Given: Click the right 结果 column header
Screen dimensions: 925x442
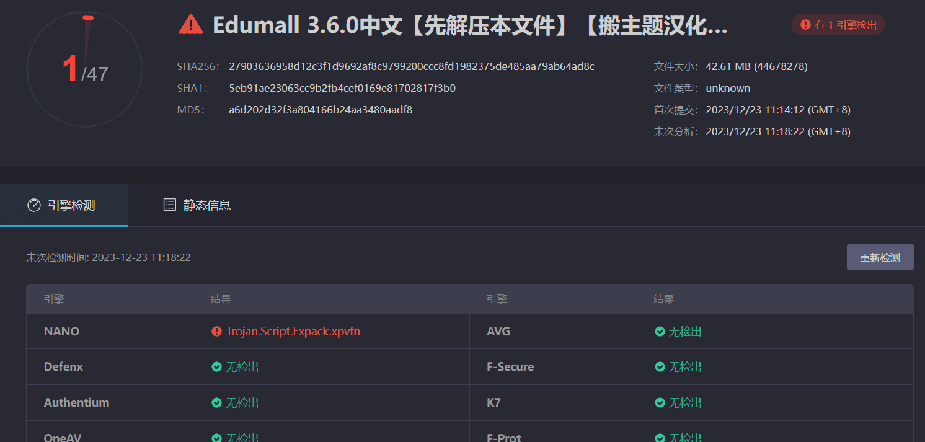Looking at the screenshot, I should tap(663, 299).
